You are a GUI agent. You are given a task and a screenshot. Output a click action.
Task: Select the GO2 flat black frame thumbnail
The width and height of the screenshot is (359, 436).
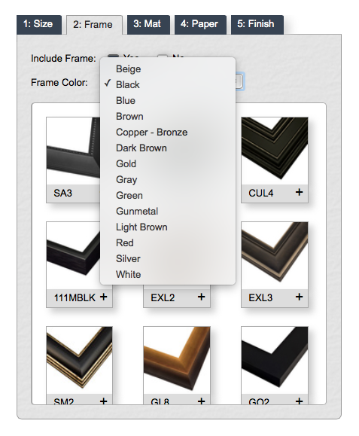(x=275, y=360)
